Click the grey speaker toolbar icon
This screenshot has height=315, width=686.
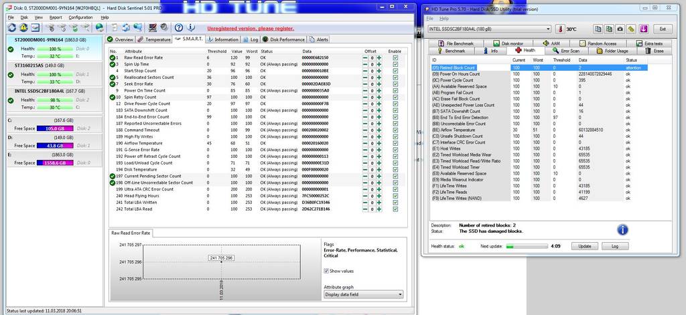[164, 28]
